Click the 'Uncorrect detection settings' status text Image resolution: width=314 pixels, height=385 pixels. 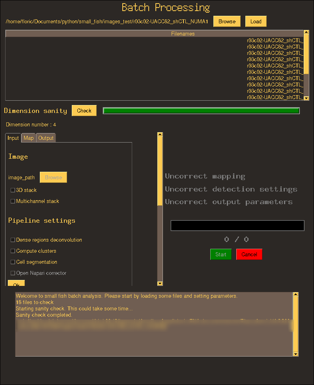(231, 189)
